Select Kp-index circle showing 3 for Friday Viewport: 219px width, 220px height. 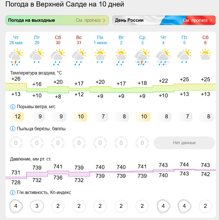pyautogui.click(x=37, y=206)
